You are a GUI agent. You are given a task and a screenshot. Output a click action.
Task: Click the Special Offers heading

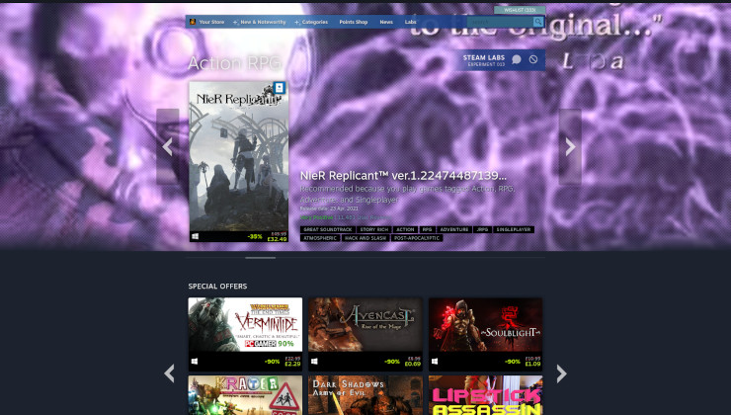click(217, 286)
